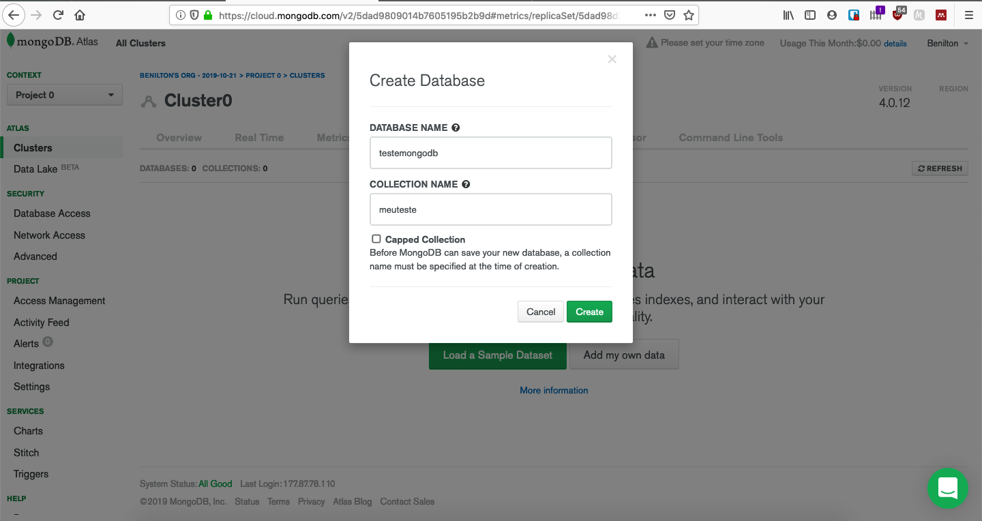The height and width of the screenshot is (521, 982).
Task: Click the Please set your time zone notice
Action: [713, 43]
